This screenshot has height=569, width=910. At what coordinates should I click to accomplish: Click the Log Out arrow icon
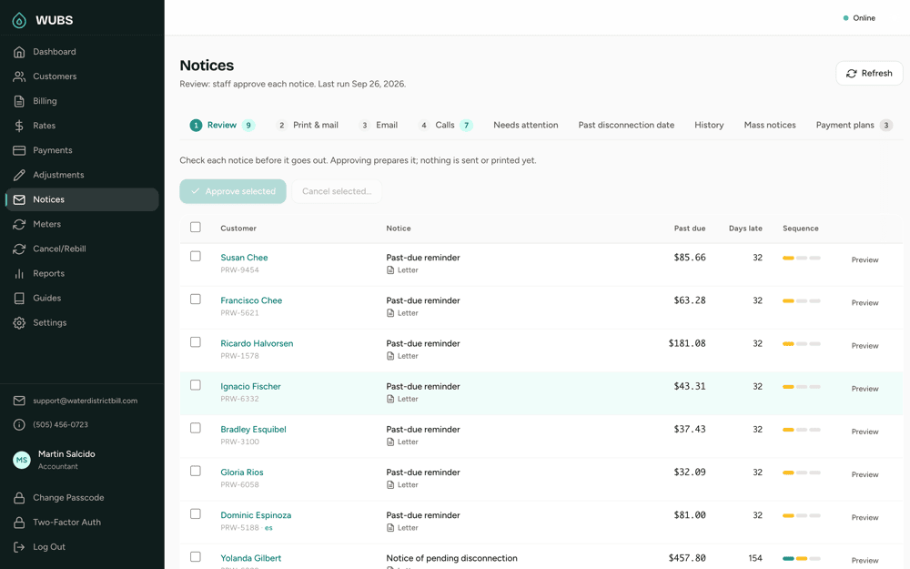[19, 547]
